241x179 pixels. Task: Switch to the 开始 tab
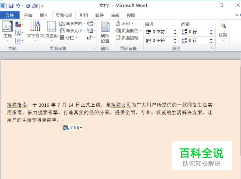pos(28,15)
